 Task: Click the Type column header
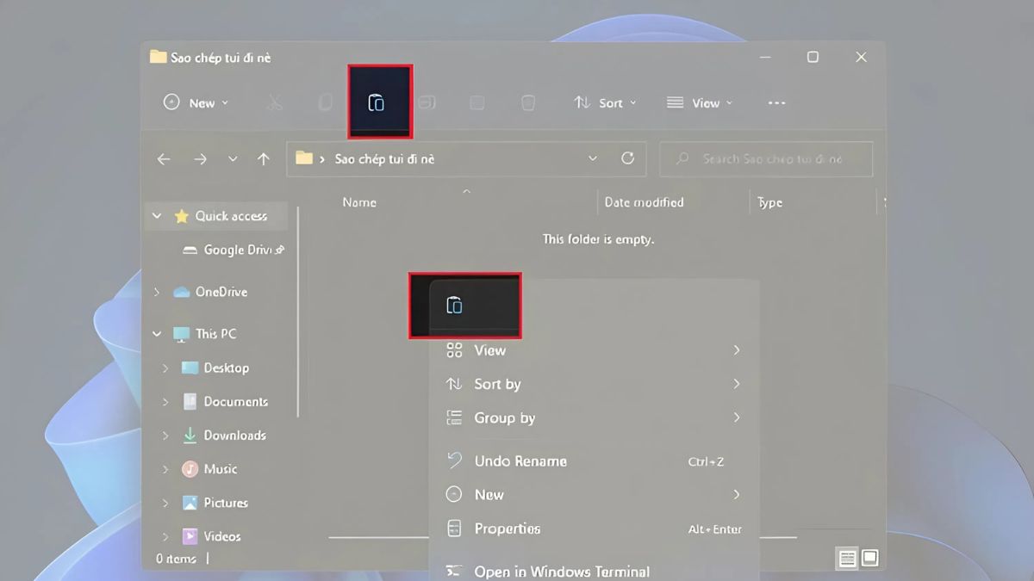pos(769,202)
